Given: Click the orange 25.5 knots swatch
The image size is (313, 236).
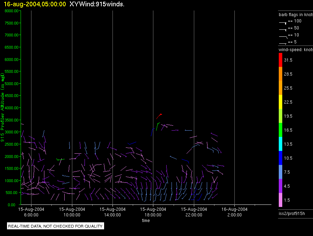Looking at the screenshot, I should [x=281, y=88].
